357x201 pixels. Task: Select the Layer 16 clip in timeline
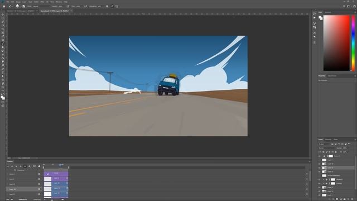[56, 189]
